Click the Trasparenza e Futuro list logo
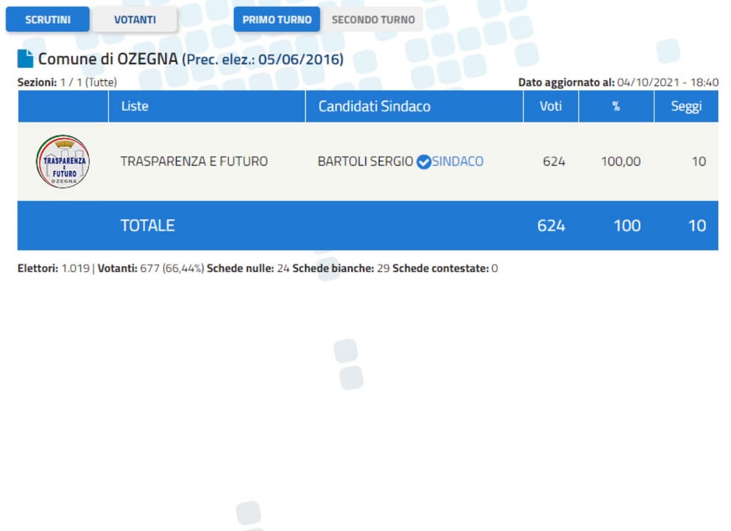This screenshot has height=531, width=731. point(63,161)
